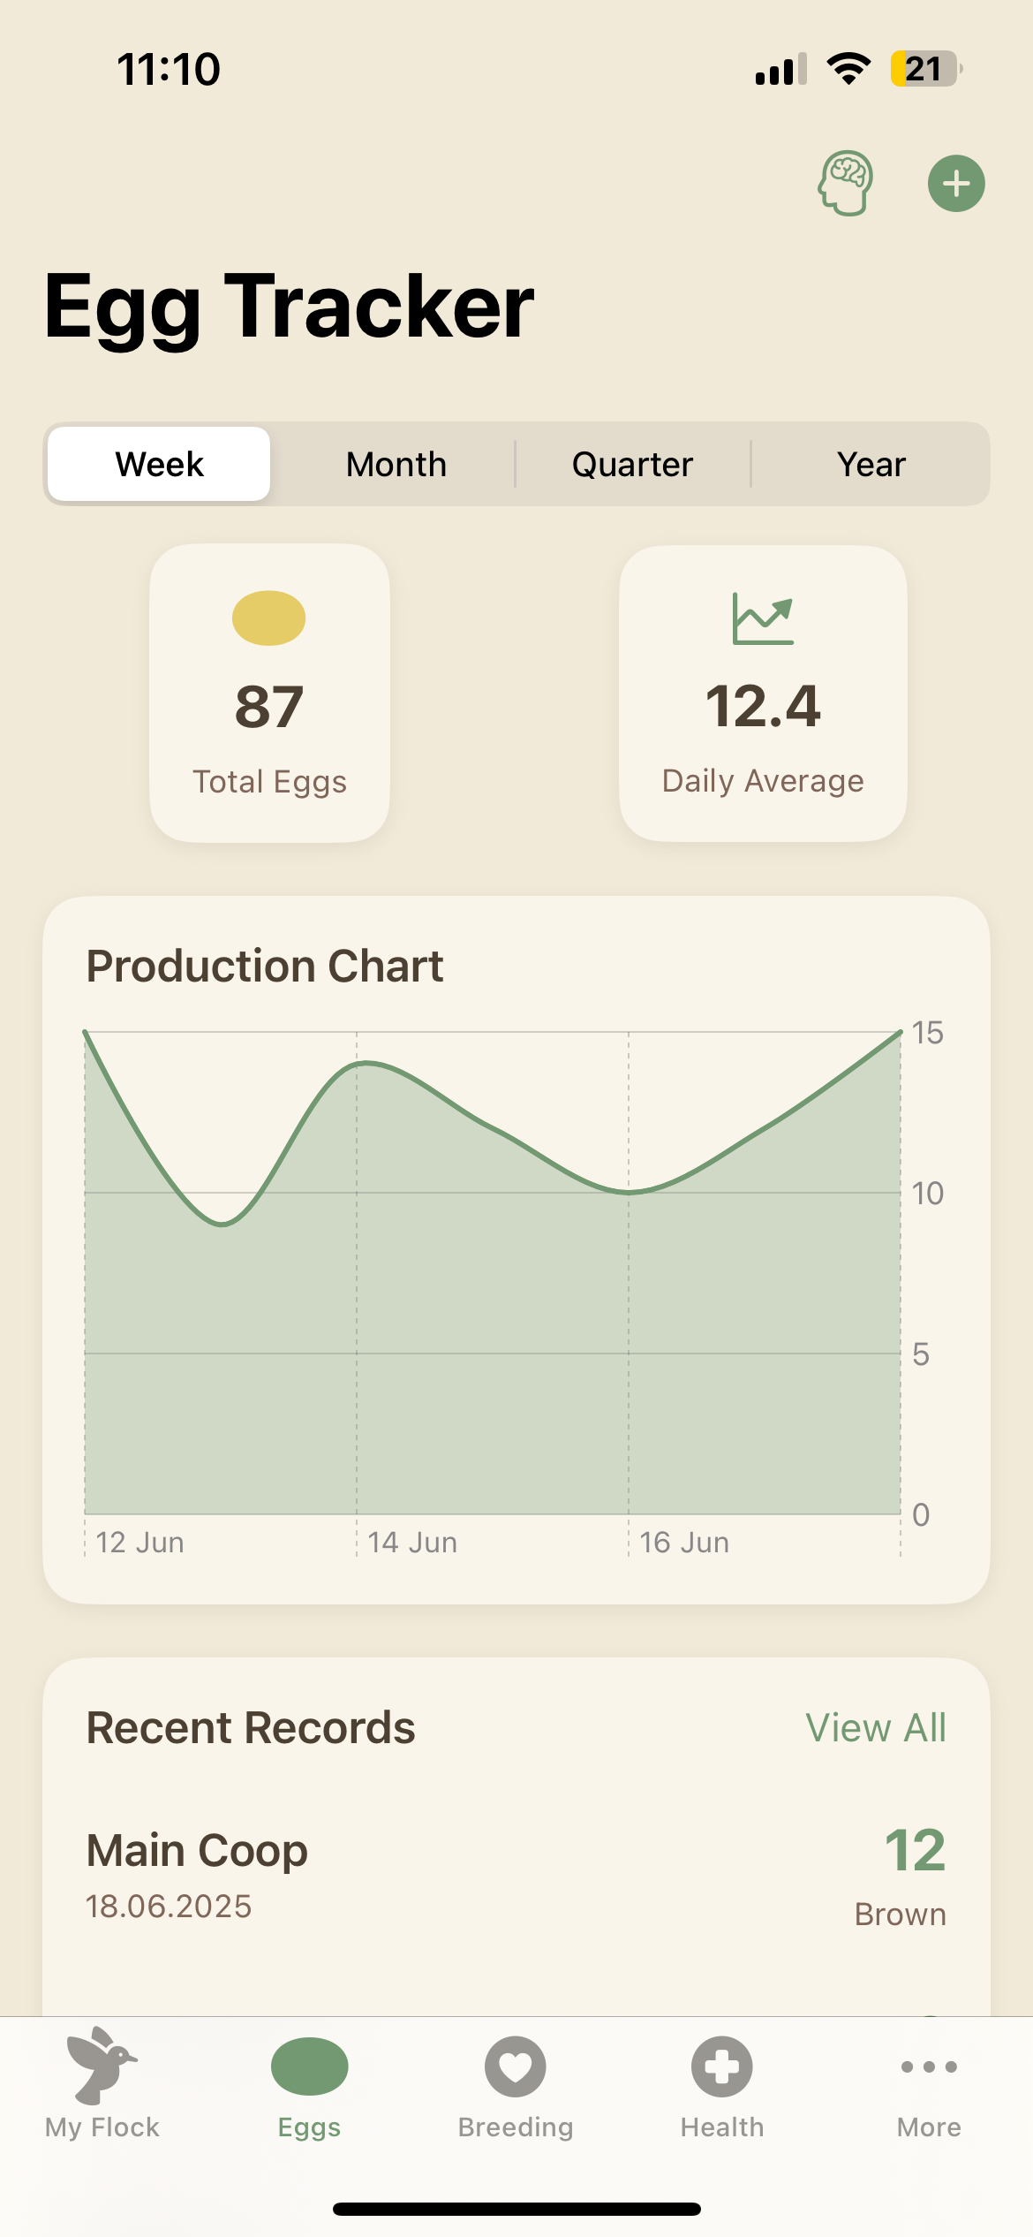
Task: Switch to Month time range
Action: tap(396, 465)
